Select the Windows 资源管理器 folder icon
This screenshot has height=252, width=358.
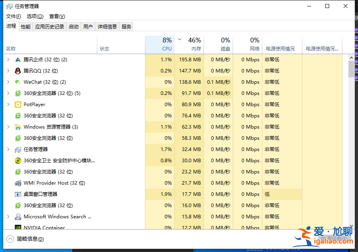(x=18, y=127)
